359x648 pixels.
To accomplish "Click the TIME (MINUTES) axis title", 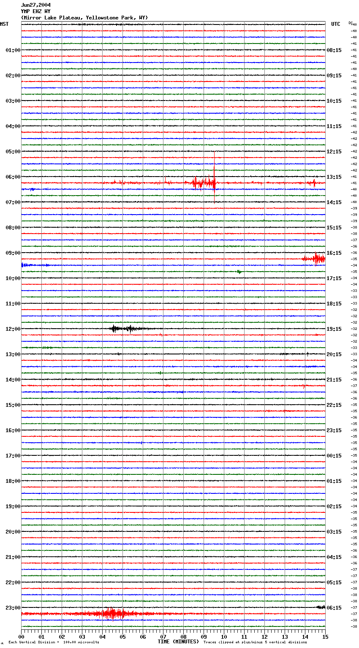I will point(178,642).
